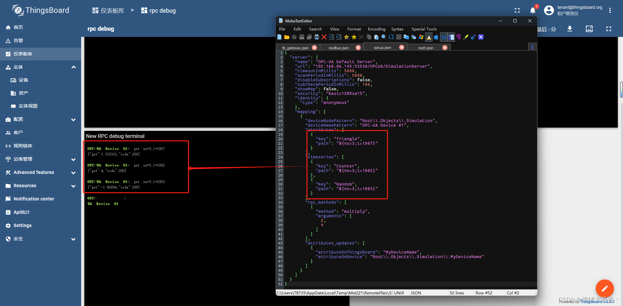Open Special Tools menu in MobaTextEditor

click(x=424, y=29)
